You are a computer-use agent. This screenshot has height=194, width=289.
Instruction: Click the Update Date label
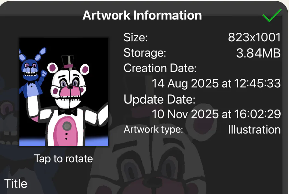click(159, 99)
